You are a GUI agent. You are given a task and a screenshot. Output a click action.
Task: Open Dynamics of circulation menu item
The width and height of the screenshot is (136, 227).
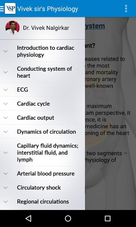[x=42, y=132]
